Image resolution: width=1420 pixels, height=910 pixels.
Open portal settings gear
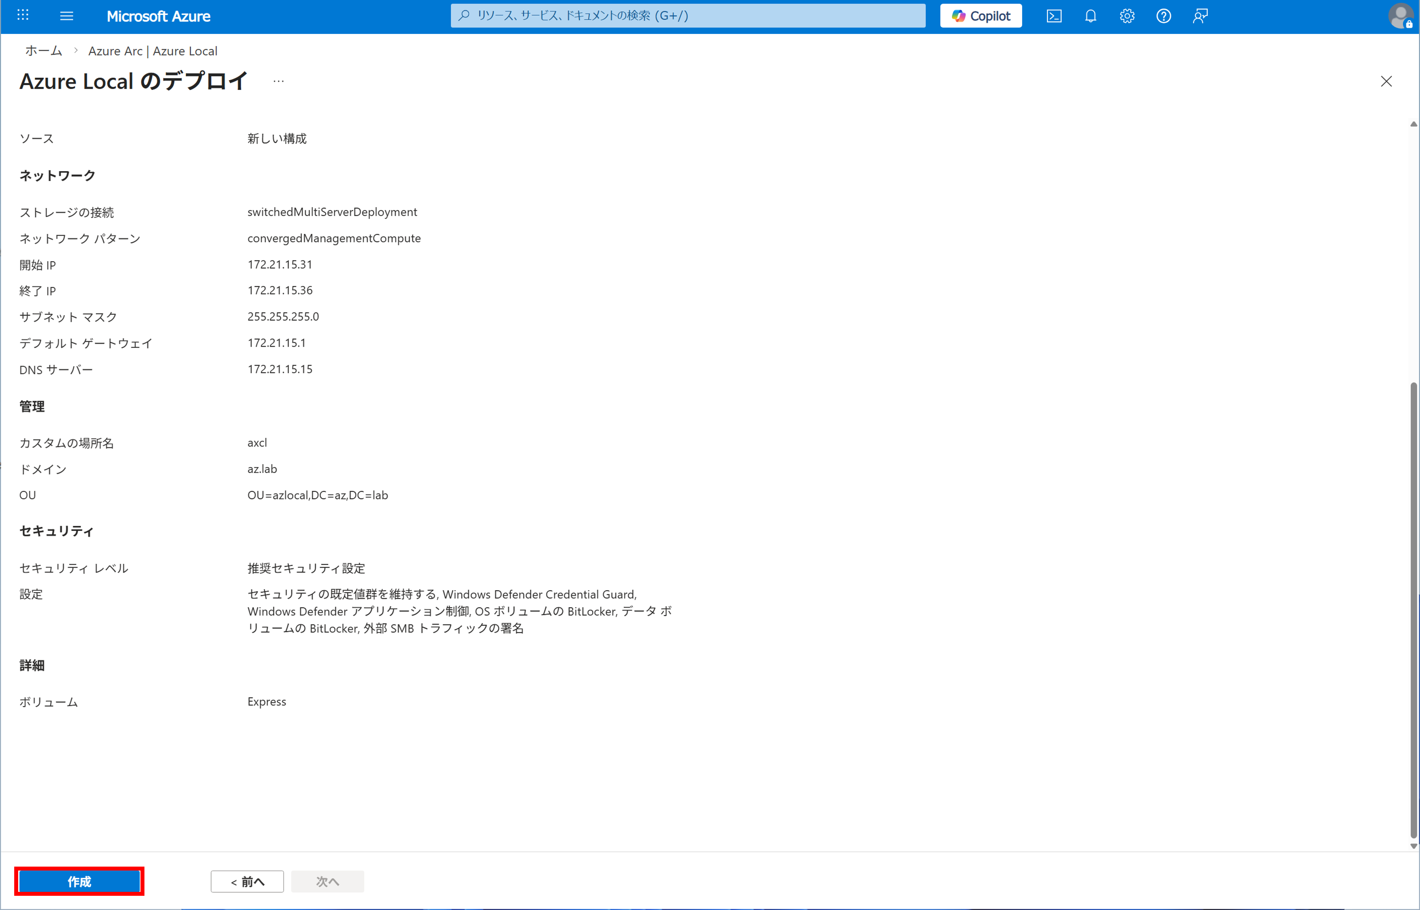(1127, 16)
